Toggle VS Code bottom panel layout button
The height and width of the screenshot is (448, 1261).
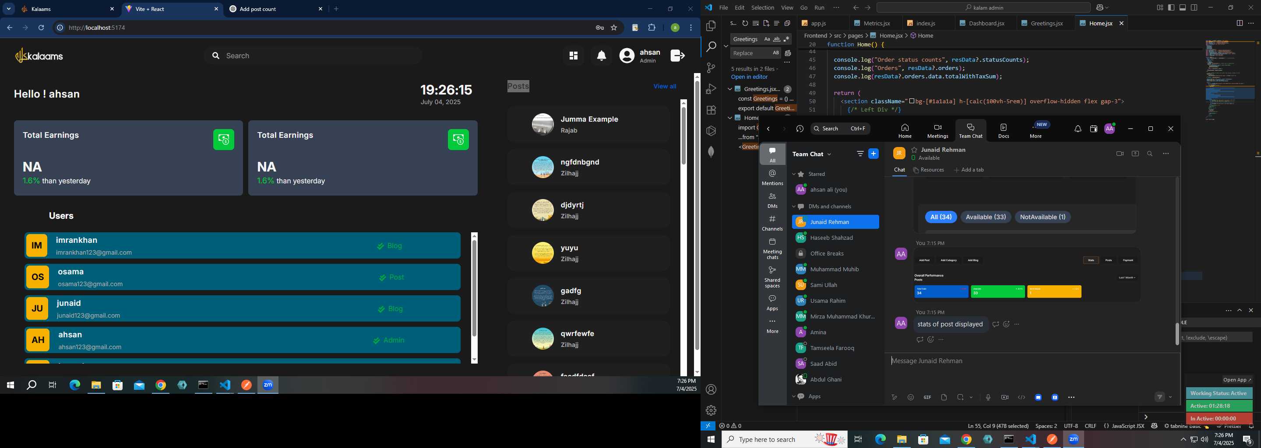[x=1183, y=8]
